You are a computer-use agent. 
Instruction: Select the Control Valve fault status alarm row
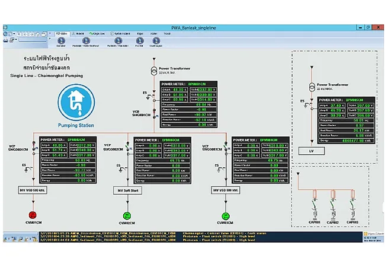click(x=200, y=233)
